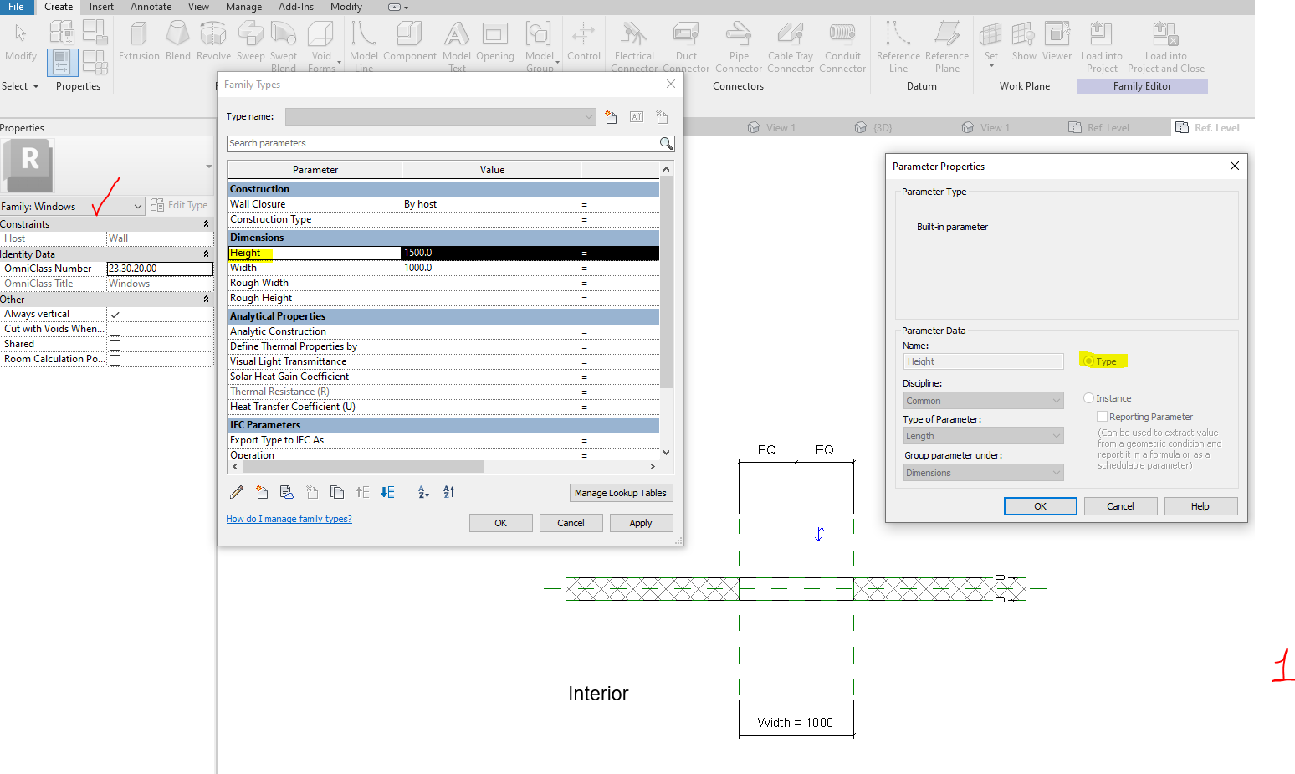Click the Search parameters field
The width and height of the screenshot is (1295, 774).
(x=443, y=143)
